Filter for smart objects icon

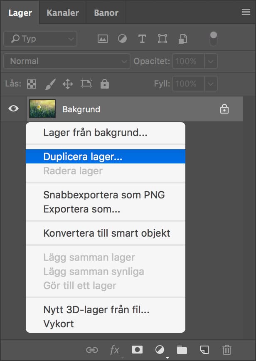[183, 39]
